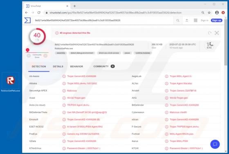The width and height of the screenshot is (229, 154).
Task: Click the upload file arrow icon
Action: click(x=186, y=20)
